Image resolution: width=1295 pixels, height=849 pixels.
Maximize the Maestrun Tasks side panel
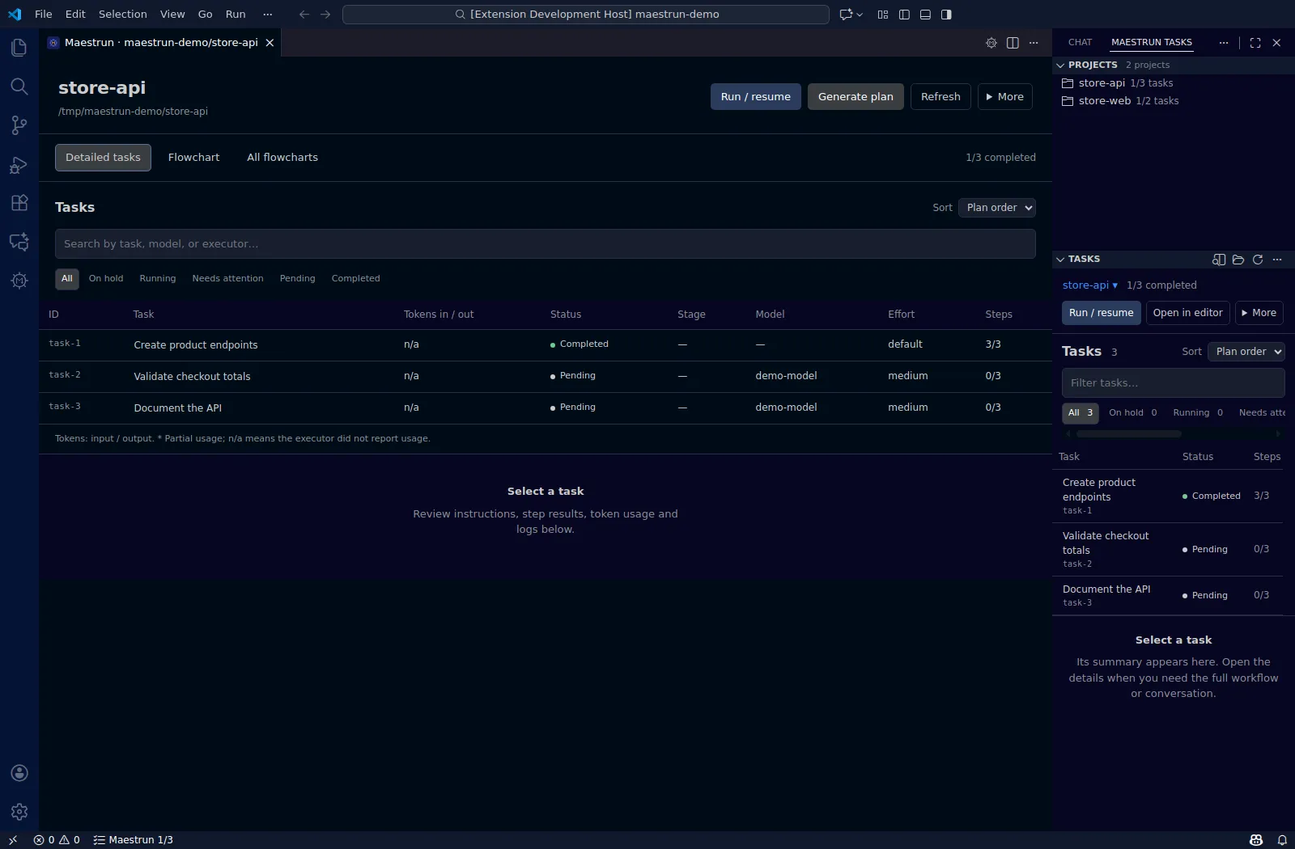coord(1255,43)
